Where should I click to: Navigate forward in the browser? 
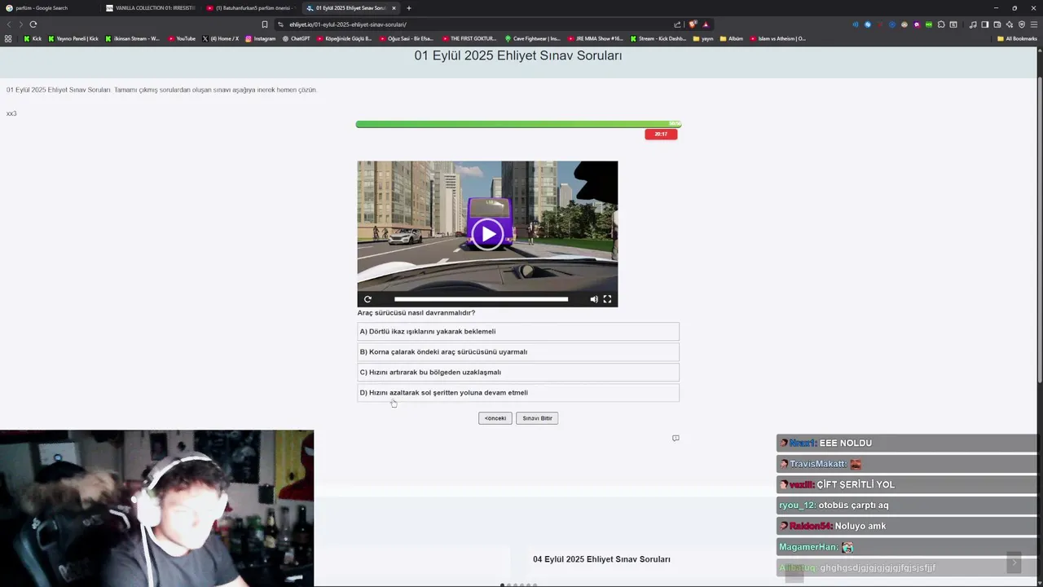click(x=20, y=24)
